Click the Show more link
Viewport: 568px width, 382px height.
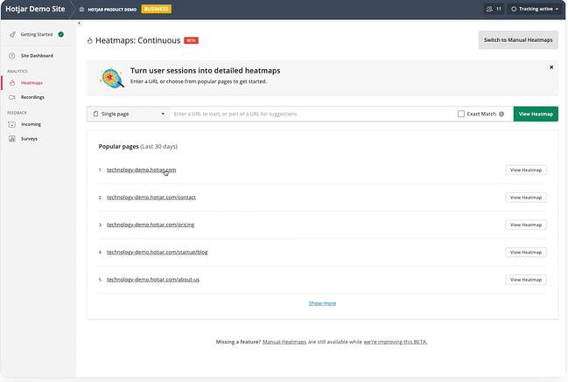pos(322,303)
